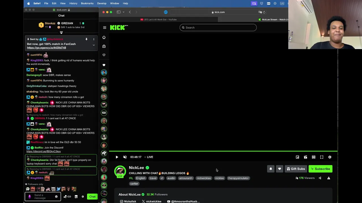Go to Kick home icon in sidebar

coord(104,37)
